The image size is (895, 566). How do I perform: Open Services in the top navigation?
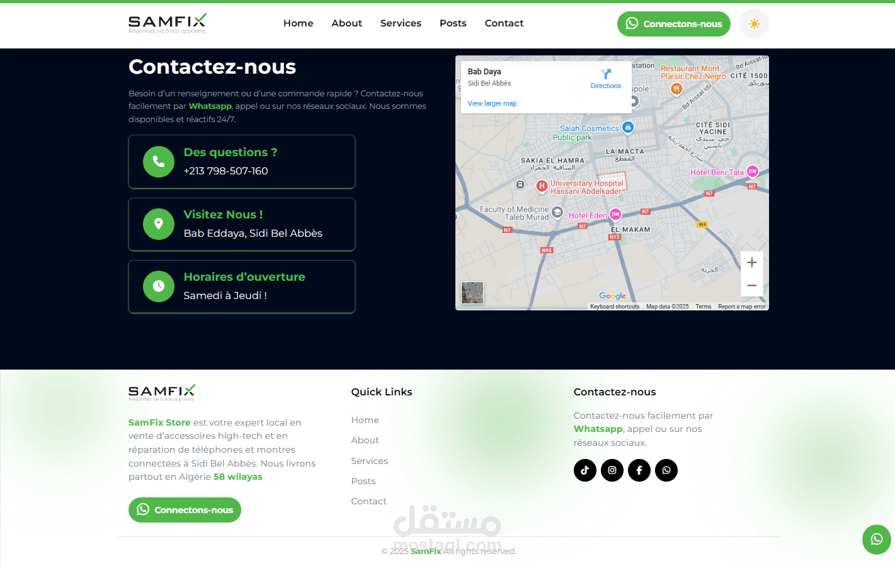pyautogui.click(x=401, y=23)
